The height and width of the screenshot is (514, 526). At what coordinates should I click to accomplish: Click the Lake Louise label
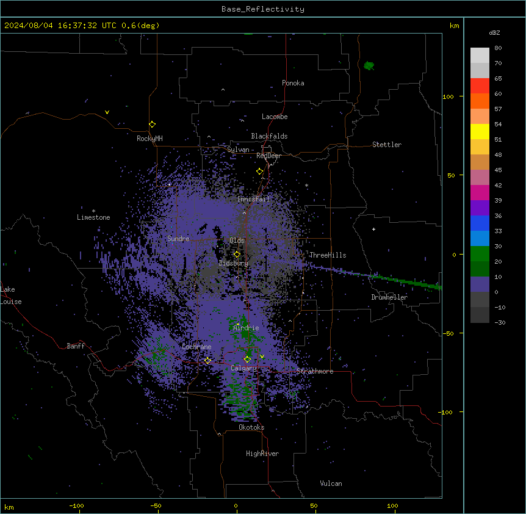click(11, 295)
